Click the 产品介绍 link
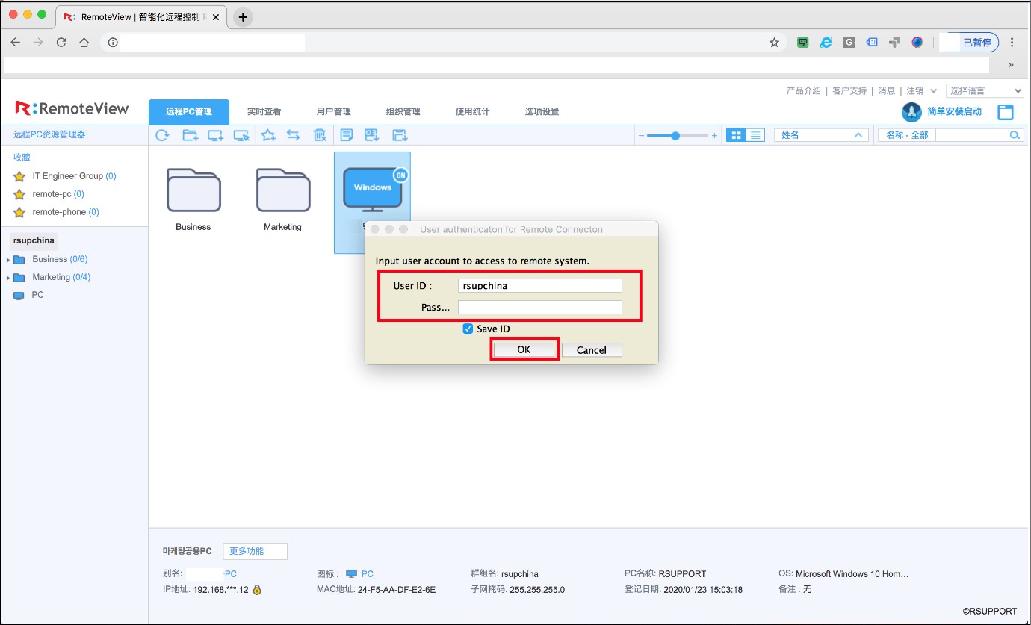 (803, 90)
